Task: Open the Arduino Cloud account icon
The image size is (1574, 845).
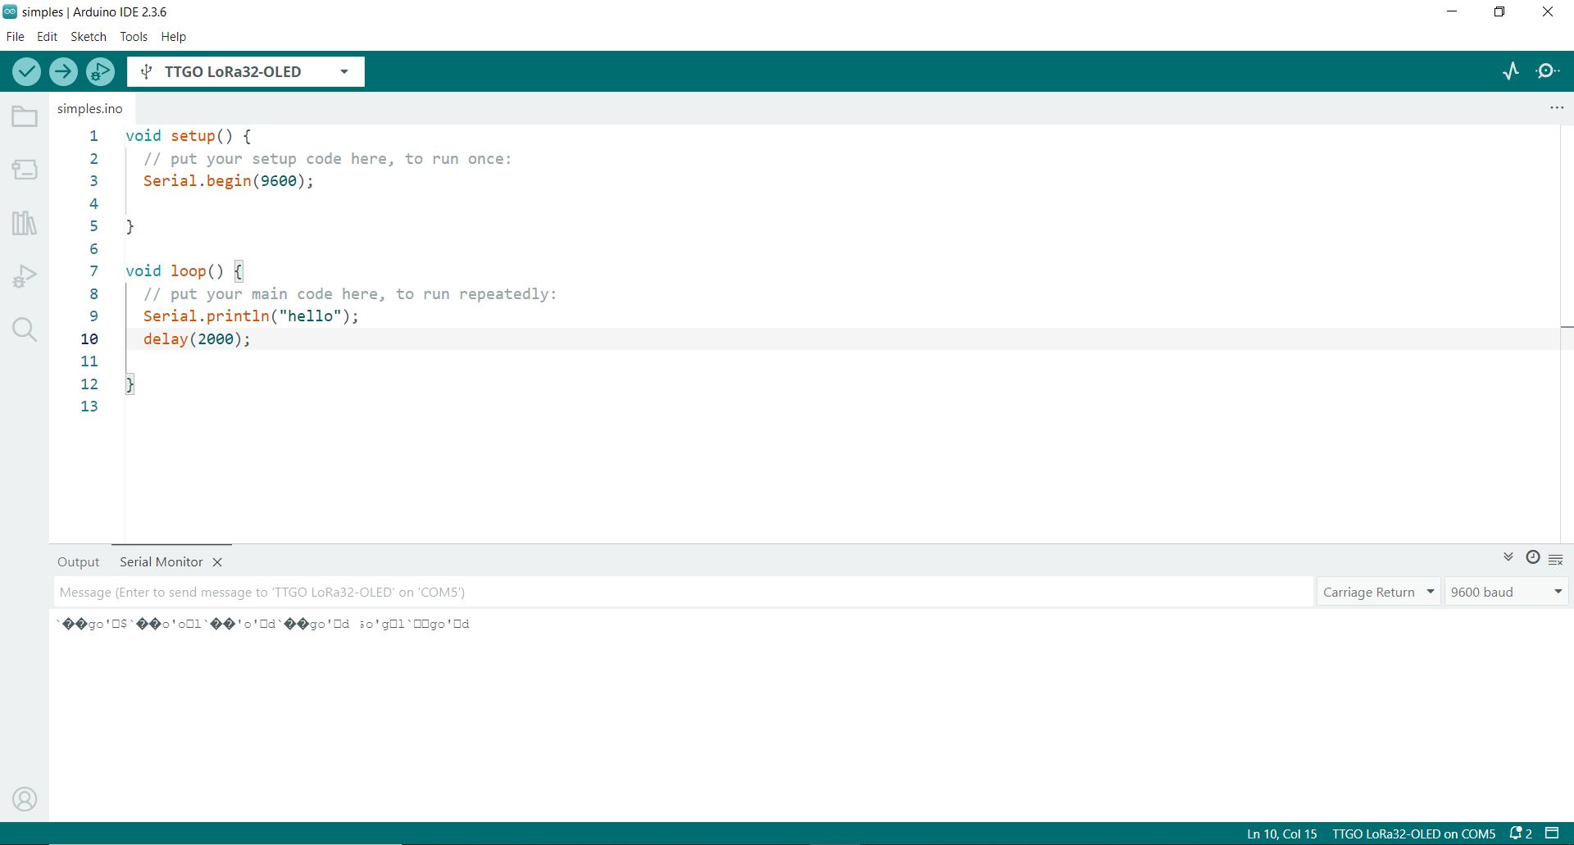Action: point(25,799)
